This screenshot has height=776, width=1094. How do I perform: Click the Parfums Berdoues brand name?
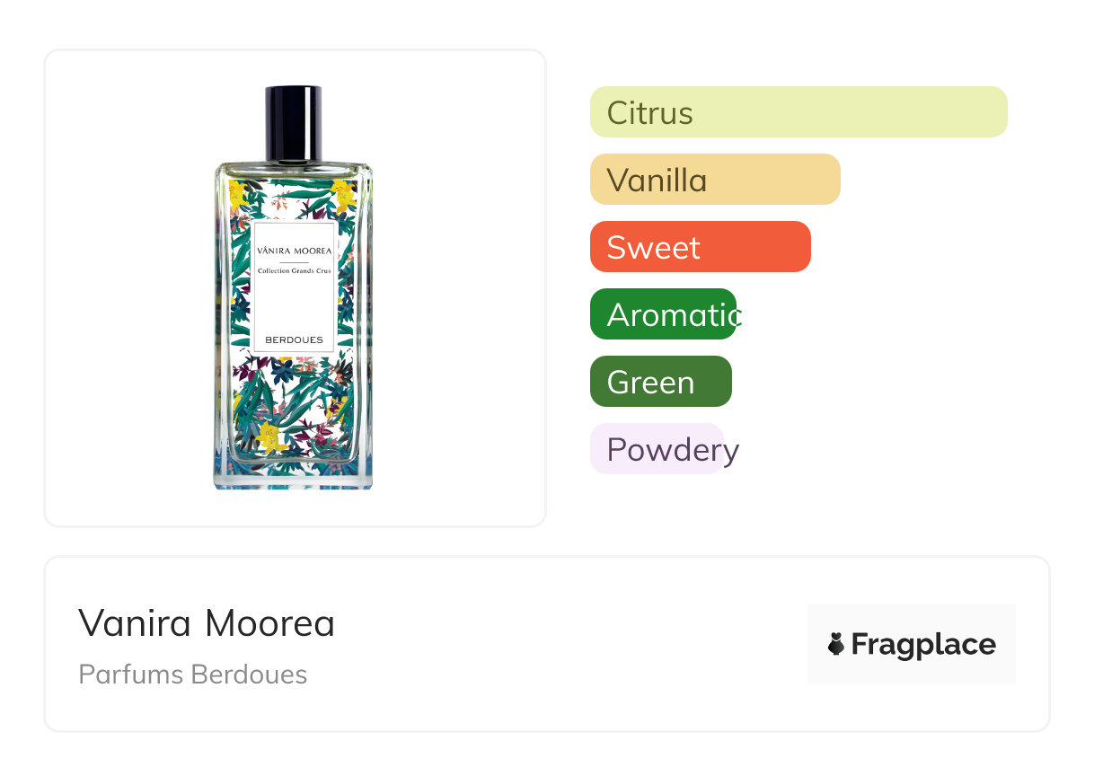coord(193,675)
